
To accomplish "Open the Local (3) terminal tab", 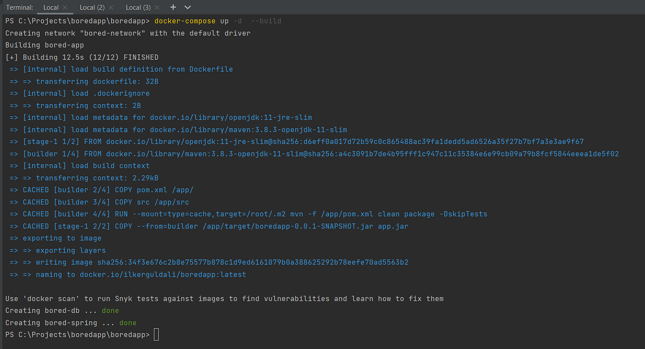I will coord(138,7).
